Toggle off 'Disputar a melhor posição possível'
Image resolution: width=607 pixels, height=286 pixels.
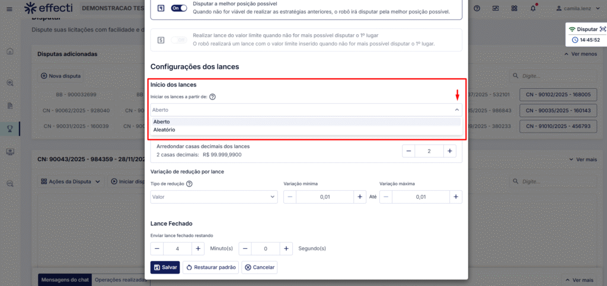pos(178,8)
